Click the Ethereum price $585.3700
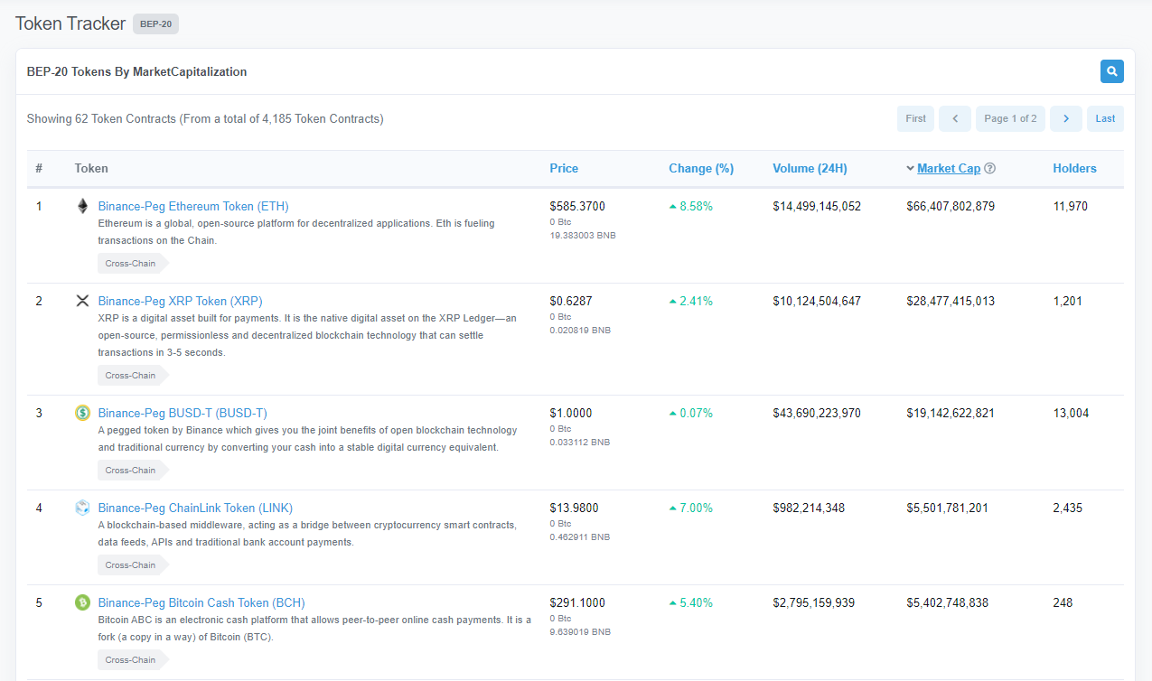 (577, 206)
